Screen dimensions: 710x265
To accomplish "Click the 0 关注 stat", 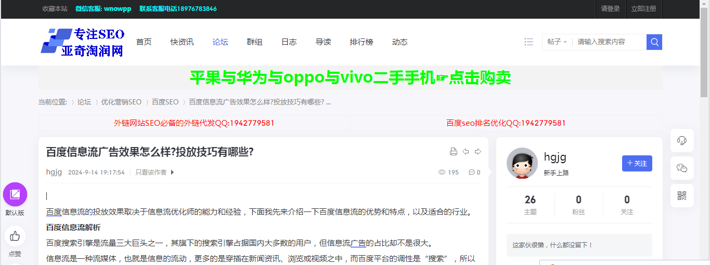I will (627, 205).
